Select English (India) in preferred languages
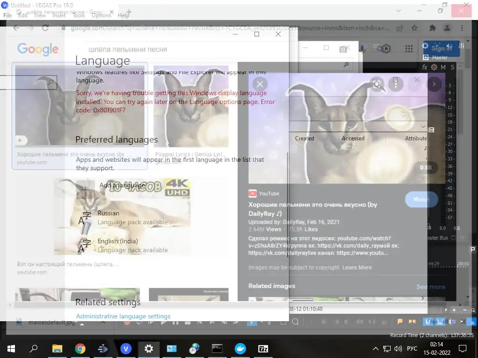 pos(122,245)
